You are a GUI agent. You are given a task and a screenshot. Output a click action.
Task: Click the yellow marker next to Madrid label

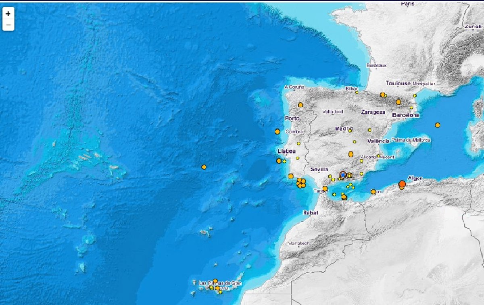(350, 131)
